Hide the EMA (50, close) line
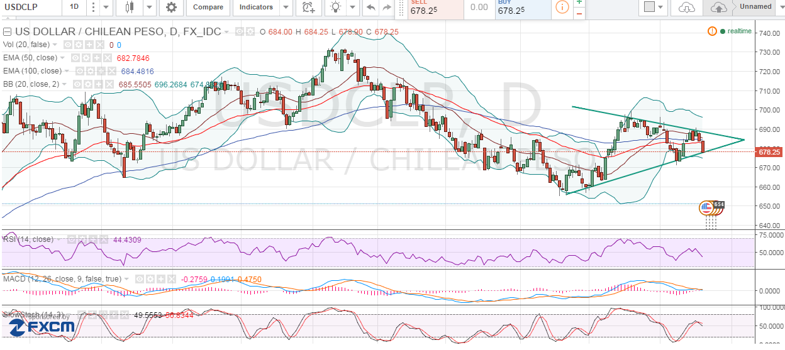 [x=75, y=58]
